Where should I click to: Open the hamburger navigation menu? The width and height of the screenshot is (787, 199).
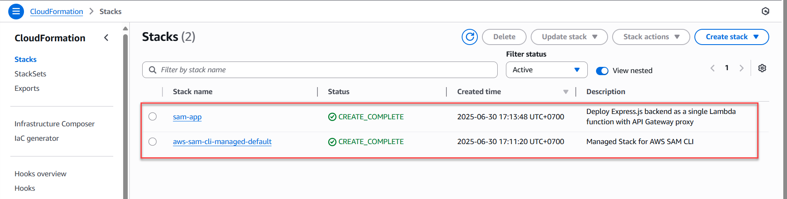pos(16,11)
